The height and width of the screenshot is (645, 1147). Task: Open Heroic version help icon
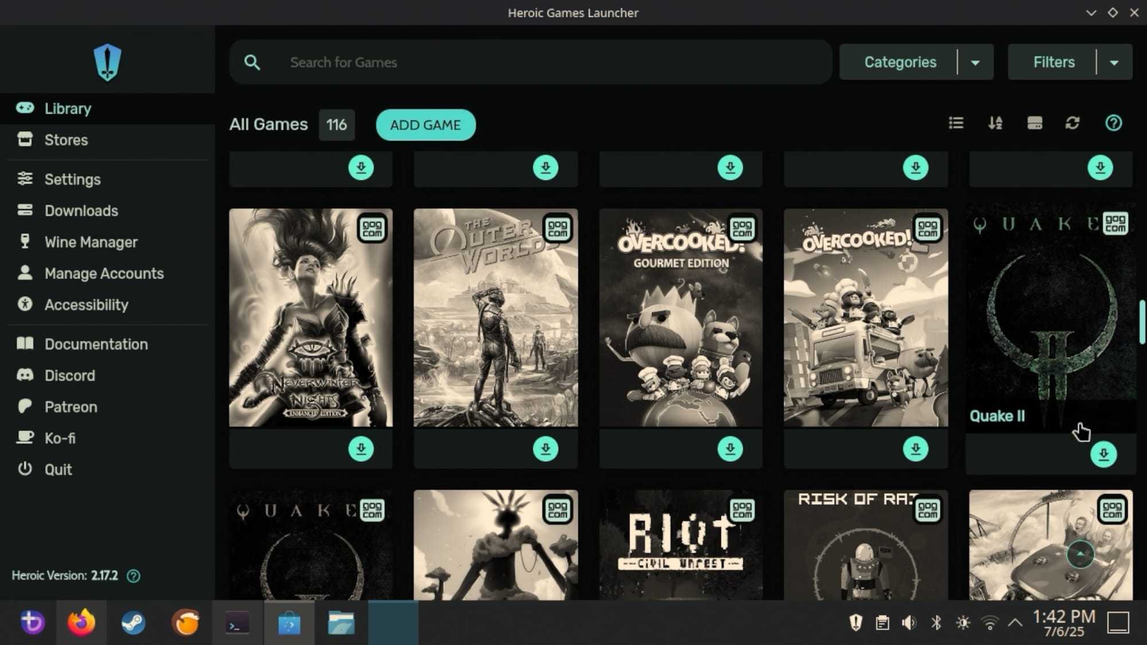pos(133,576)
